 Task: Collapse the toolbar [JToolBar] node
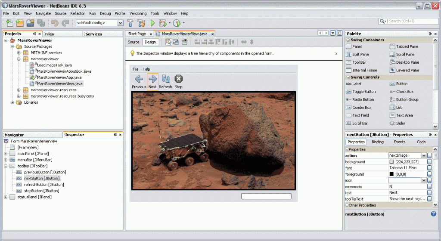pos(6,166)
